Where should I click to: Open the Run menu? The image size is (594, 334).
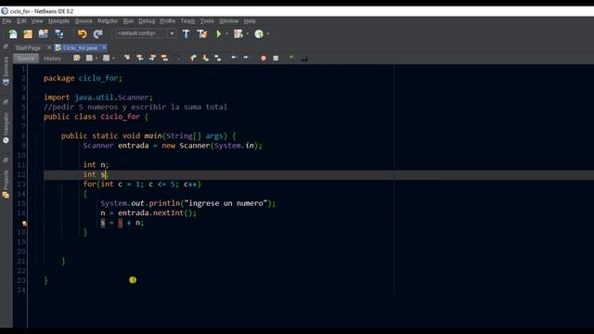[x=128, y=21]
